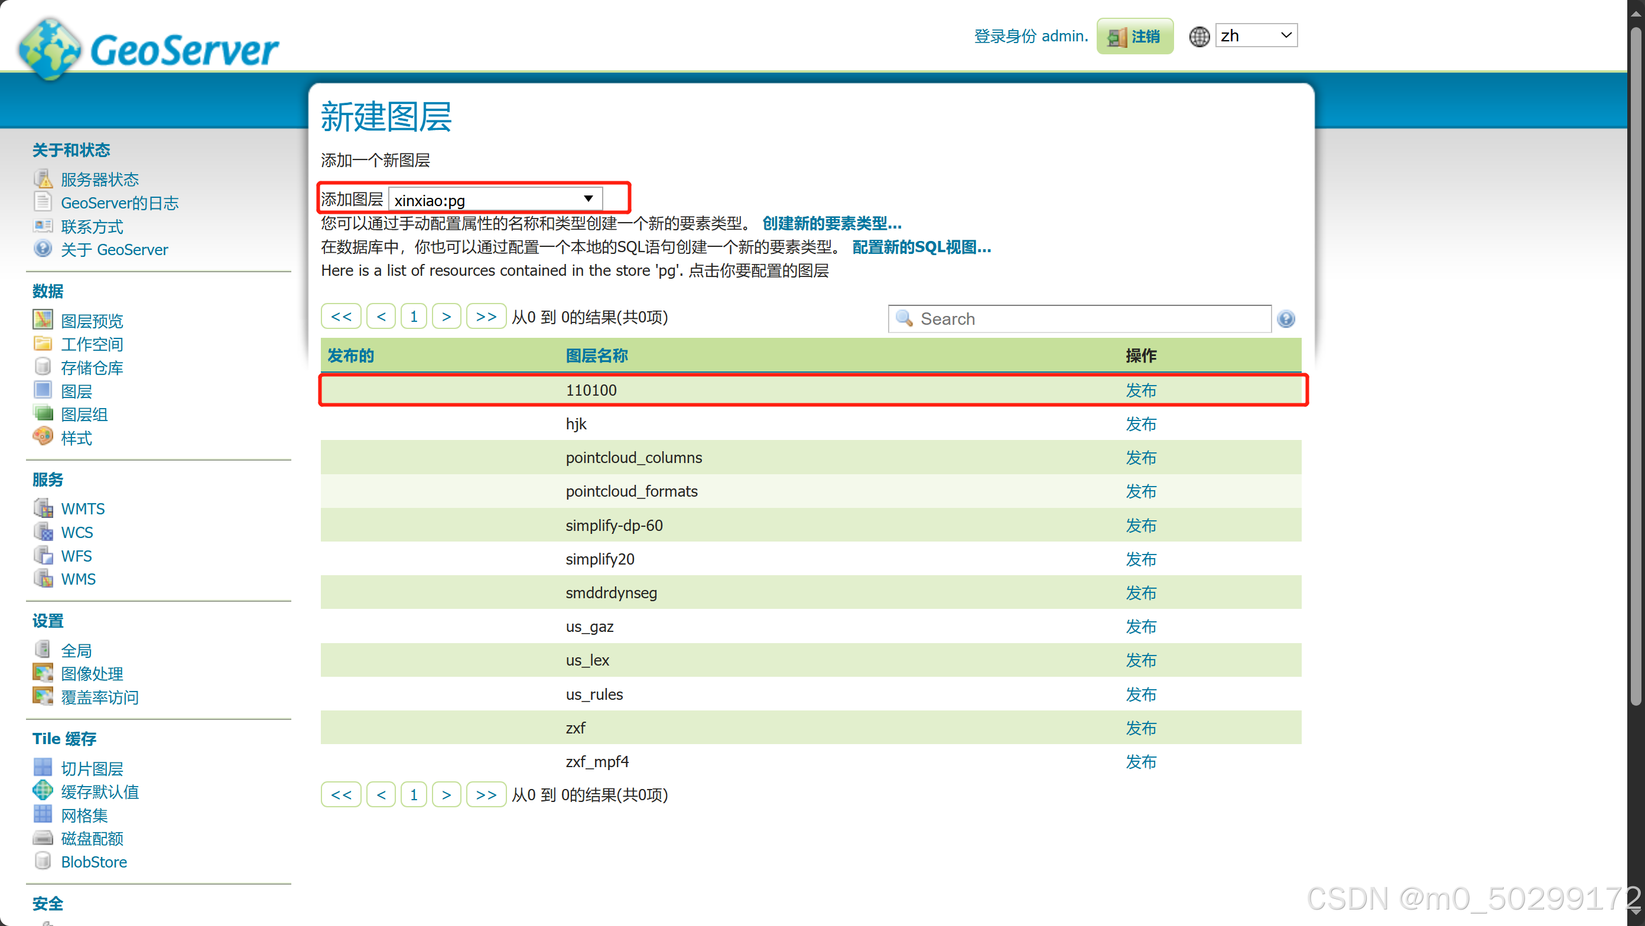Screen dimensions: 1645x926
Task: Click the WMTS service icon
Action: click(43, 508)
